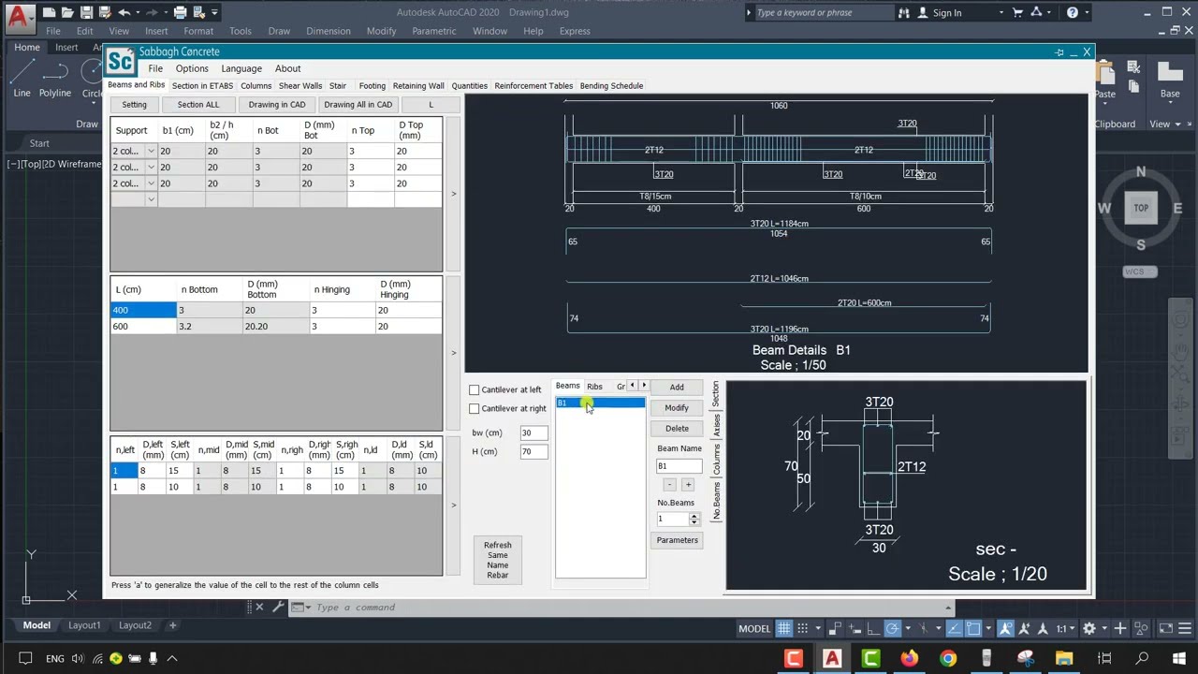Click the Drawing in CAD button
The image size is (1198, 674).
click(277, 104)
